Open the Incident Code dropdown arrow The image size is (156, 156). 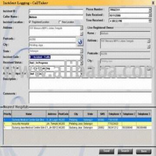81,57
